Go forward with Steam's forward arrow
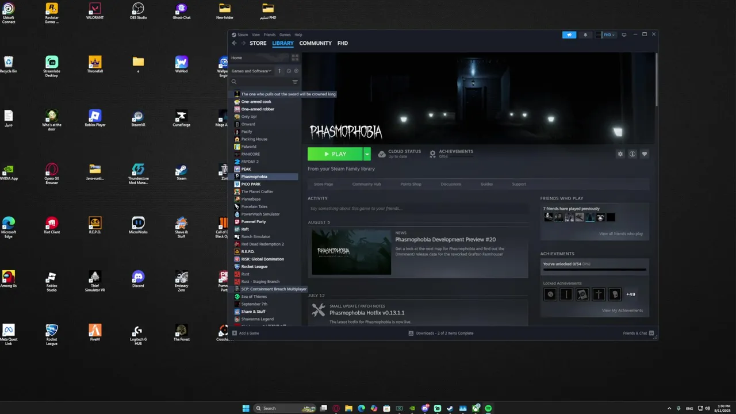The height and width of the screenshot is (414, 736). click(243, 43)
